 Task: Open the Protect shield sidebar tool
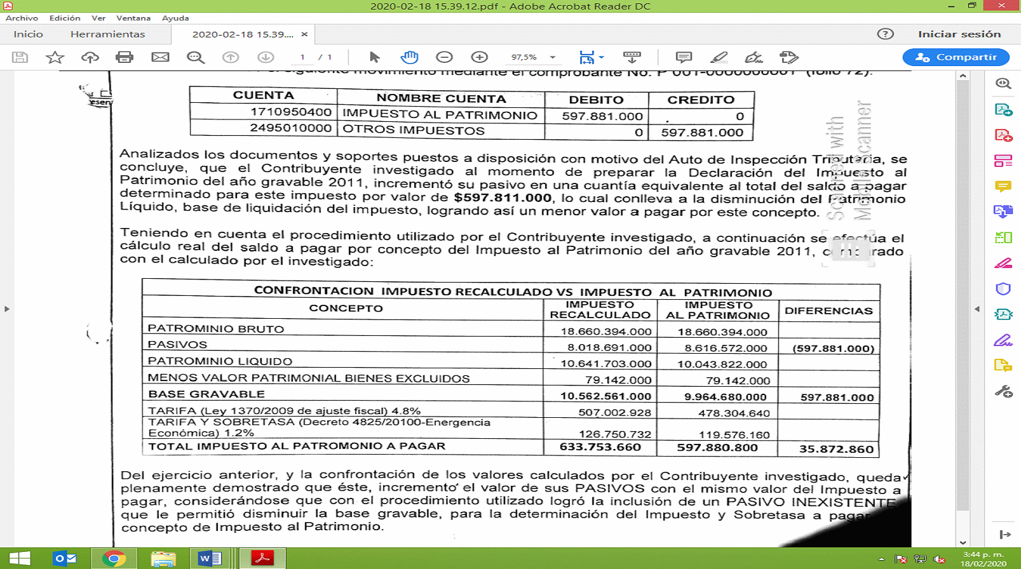tap(1003, 289)
